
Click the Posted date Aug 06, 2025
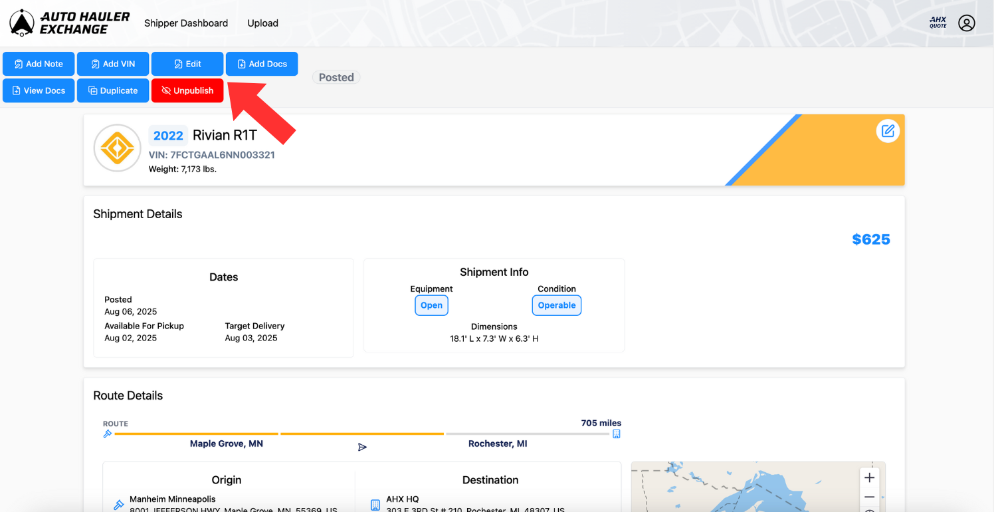(131, 311)
